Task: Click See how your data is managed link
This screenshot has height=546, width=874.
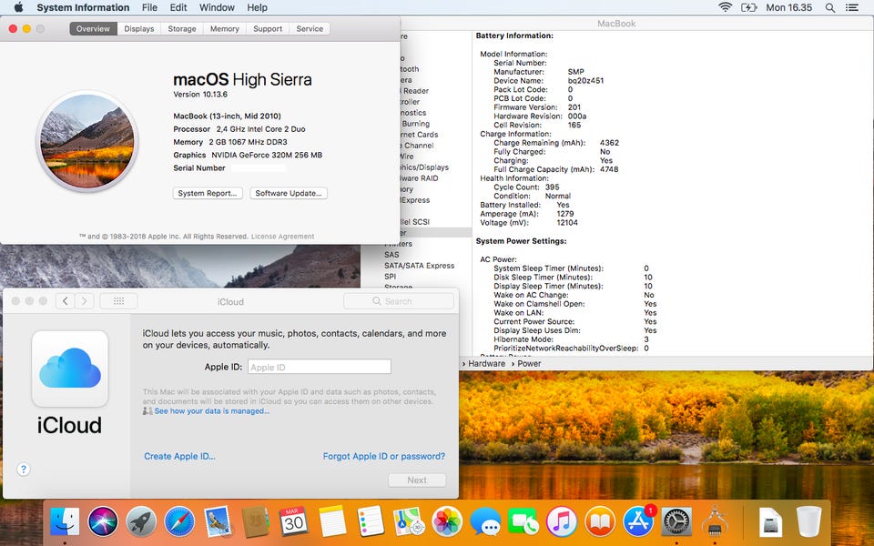Action: pos(212,410)
